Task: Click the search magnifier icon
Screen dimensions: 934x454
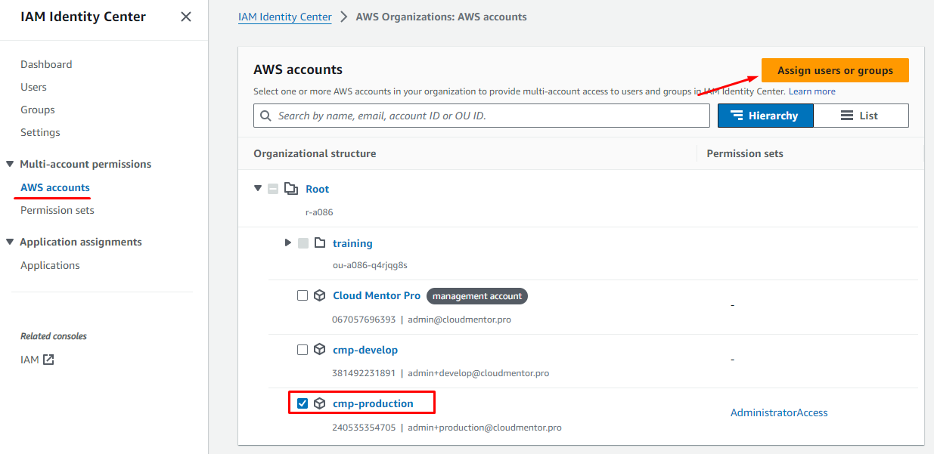Action: tap(266, 116)
